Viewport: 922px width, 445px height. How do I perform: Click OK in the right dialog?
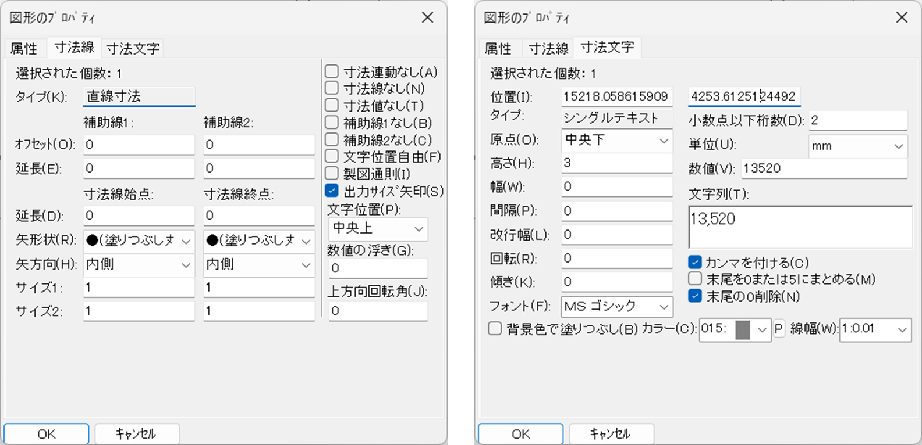tap(520, 434)
